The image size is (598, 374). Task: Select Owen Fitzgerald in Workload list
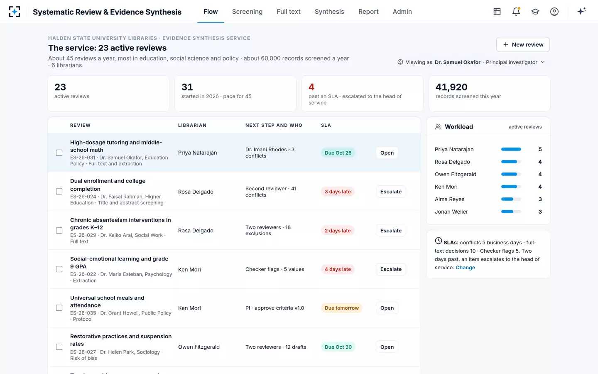(x=456, y=174)
